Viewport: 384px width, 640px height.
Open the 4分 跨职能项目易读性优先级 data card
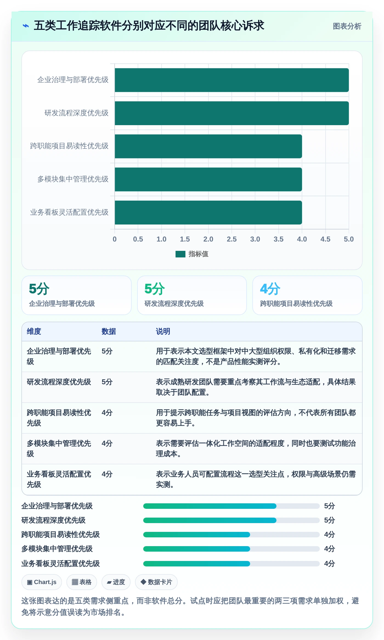point(307,295)
